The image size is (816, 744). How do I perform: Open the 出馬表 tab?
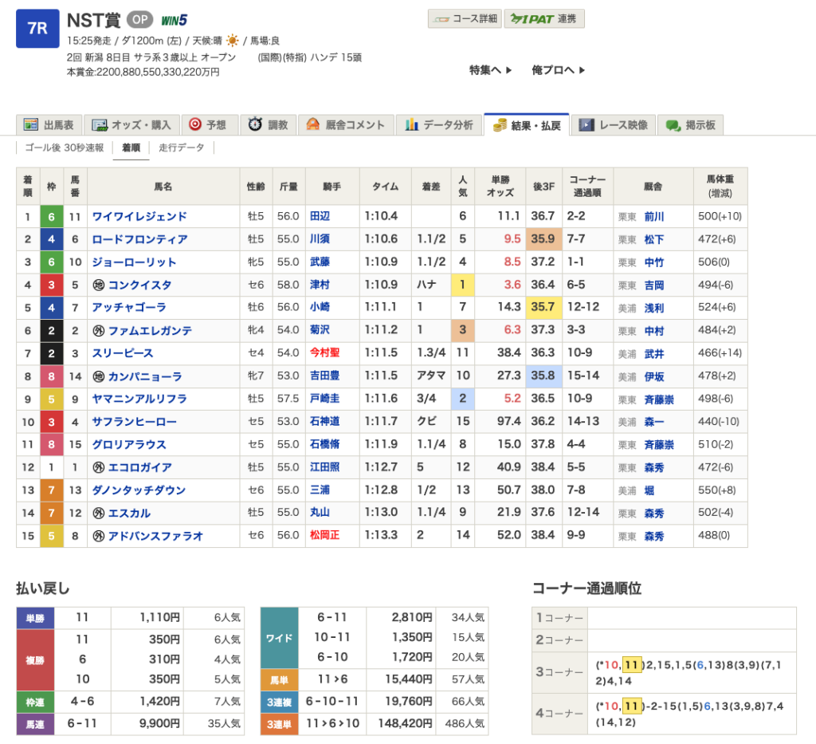(x=49, y=125)
